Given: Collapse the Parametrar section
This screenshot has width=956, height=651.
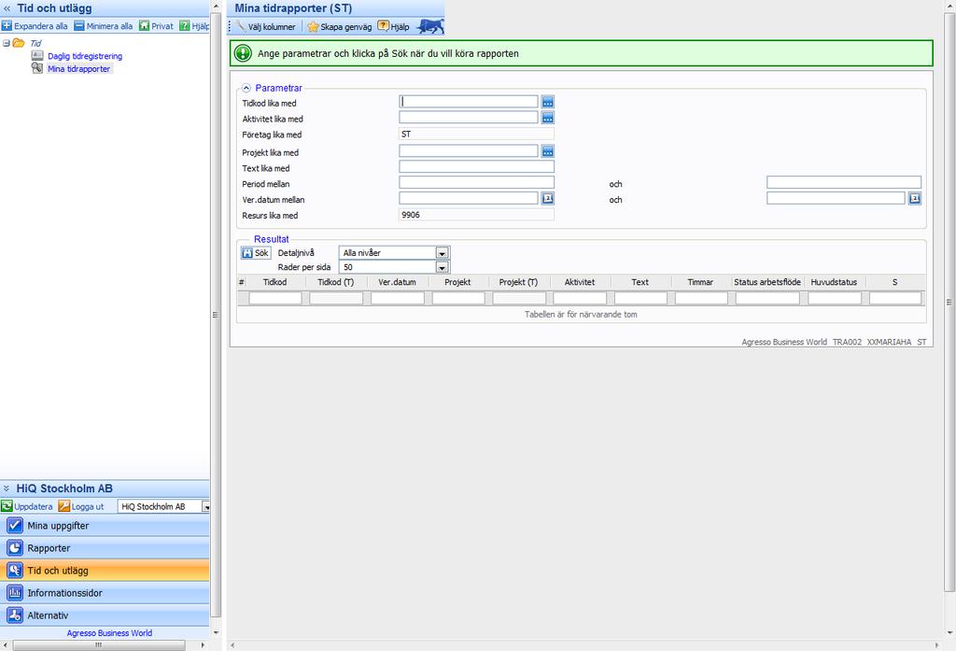Looking at the screenshot, I should pos(246,88).
